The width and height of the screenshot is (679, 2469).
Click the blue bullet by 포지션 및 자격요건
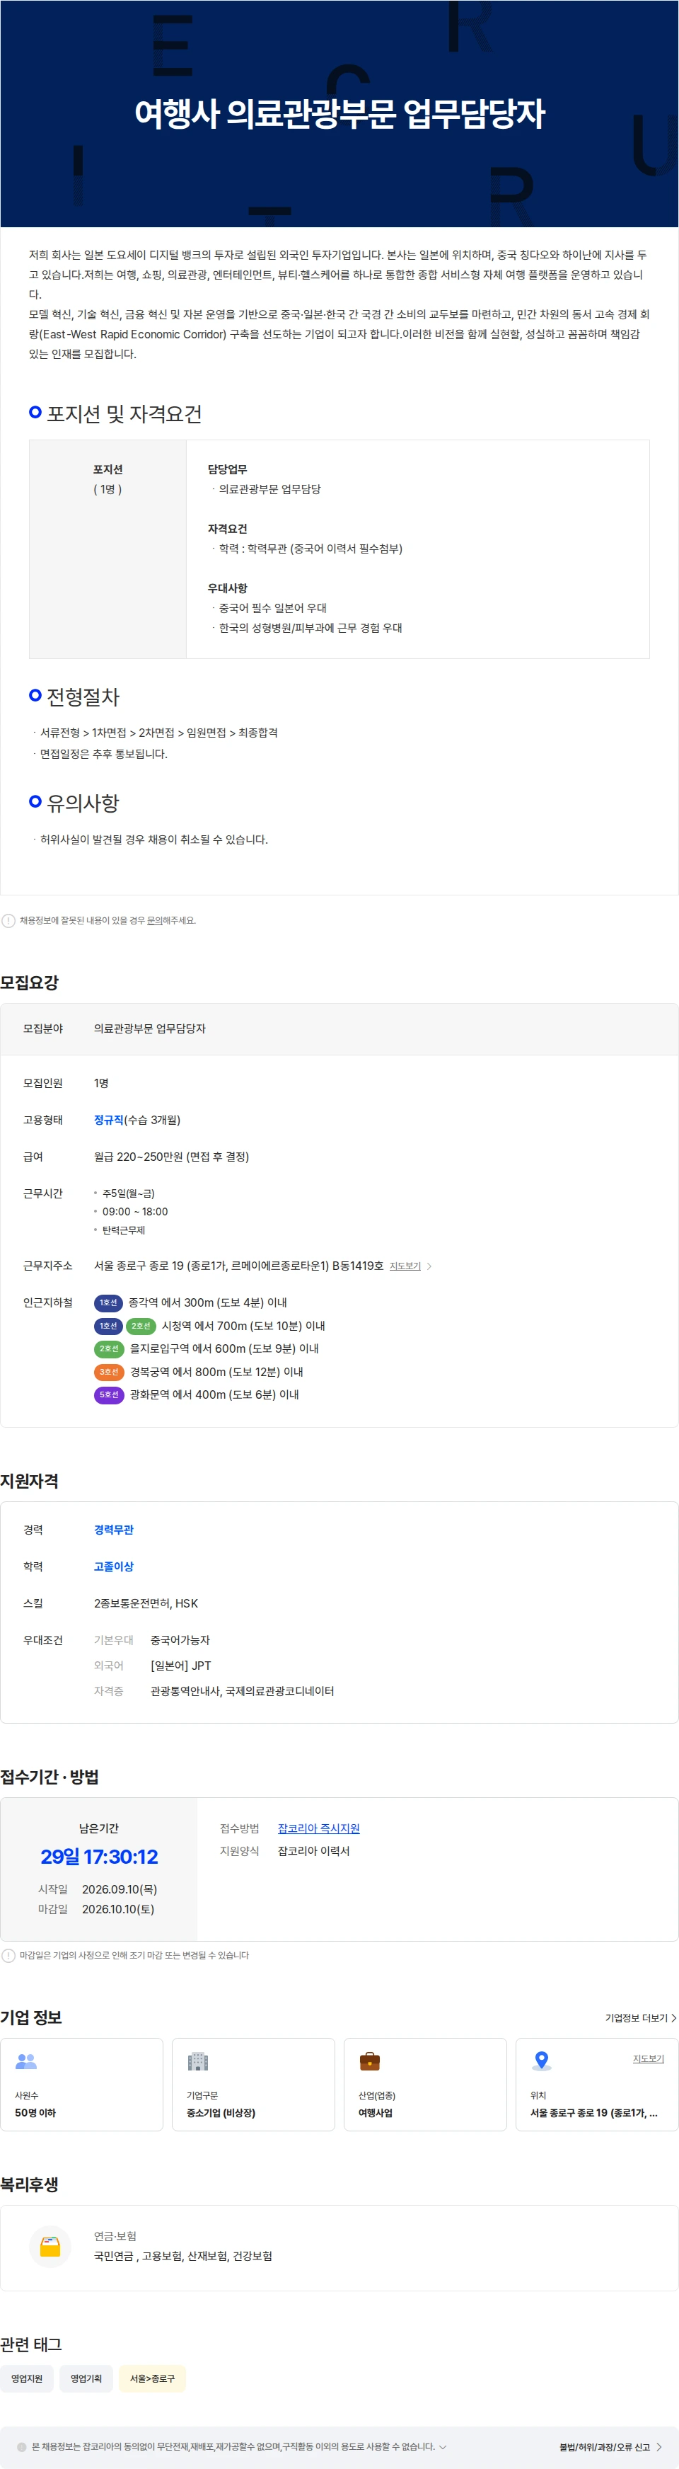tap(35, 412)
